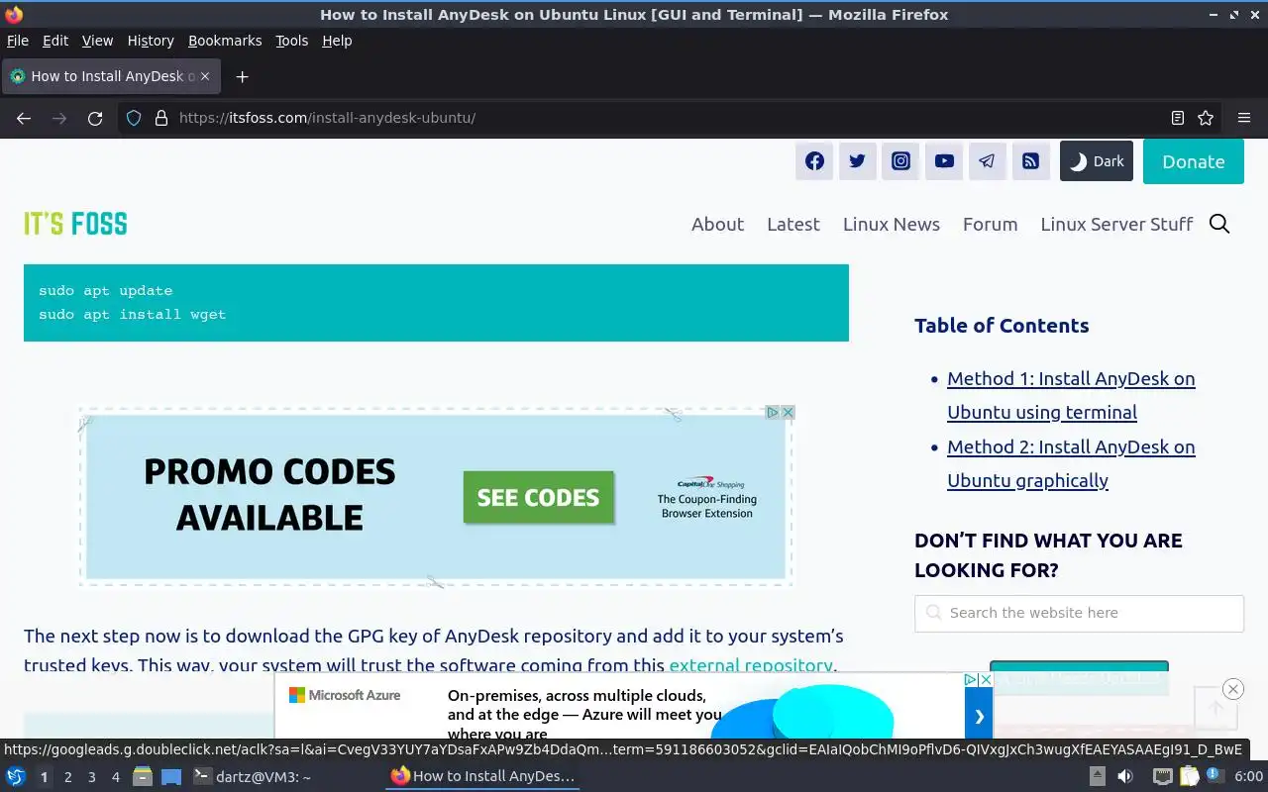Open the Help menu
The width and height of the screenshot is (1268, 792).
[x=337, y=41]
